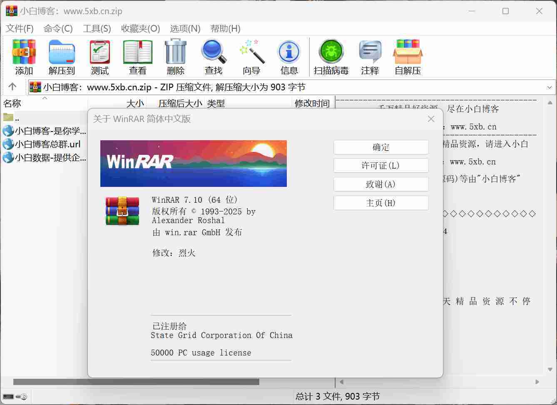The height and width of the screenshot is (405, 557).
Task: Sort files by 类型 column header
Action: point(248,103)
